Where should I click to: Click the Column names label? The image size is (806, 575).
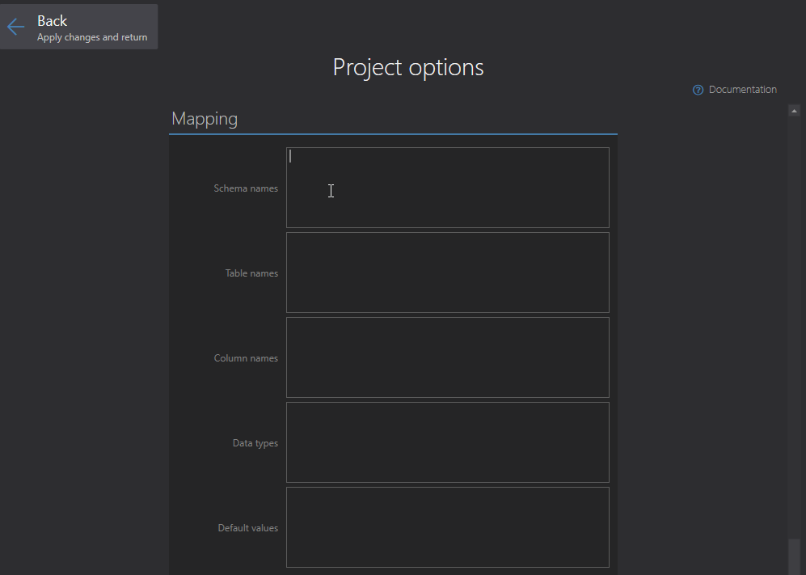click(x=246, y=358)
